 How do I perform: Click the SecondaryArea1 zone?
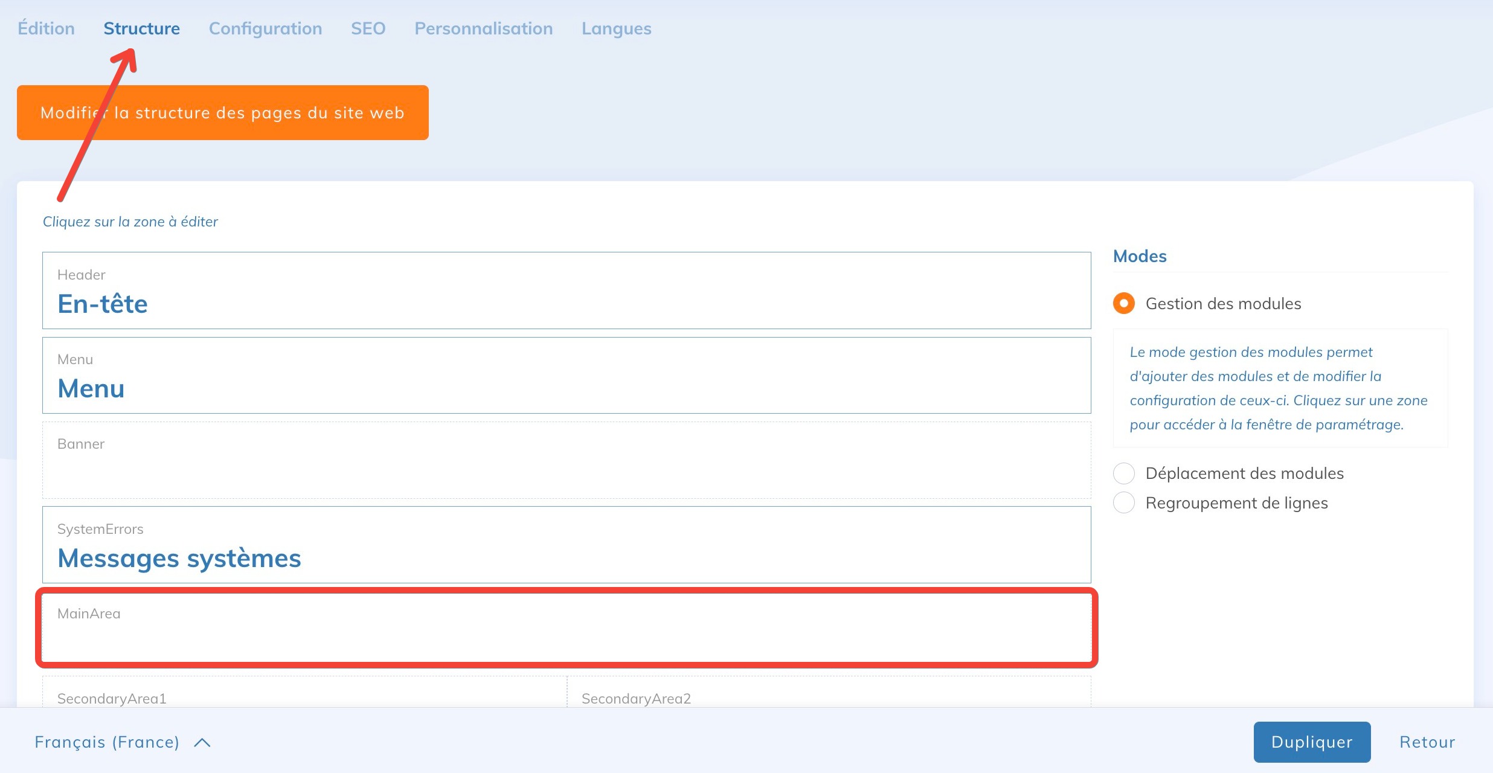pyautogui.click(x=304, y=694)
